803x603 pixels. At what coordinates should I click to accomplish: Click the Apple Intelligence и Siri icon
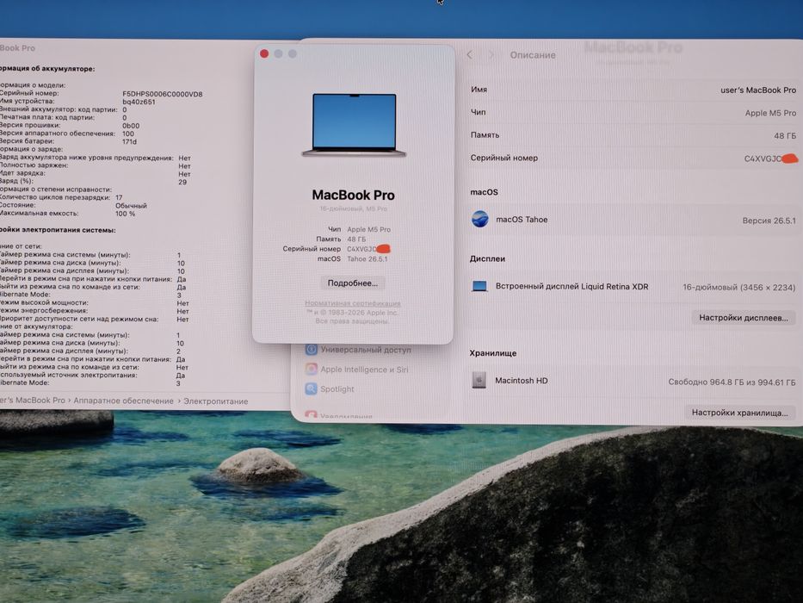[311, 370]
